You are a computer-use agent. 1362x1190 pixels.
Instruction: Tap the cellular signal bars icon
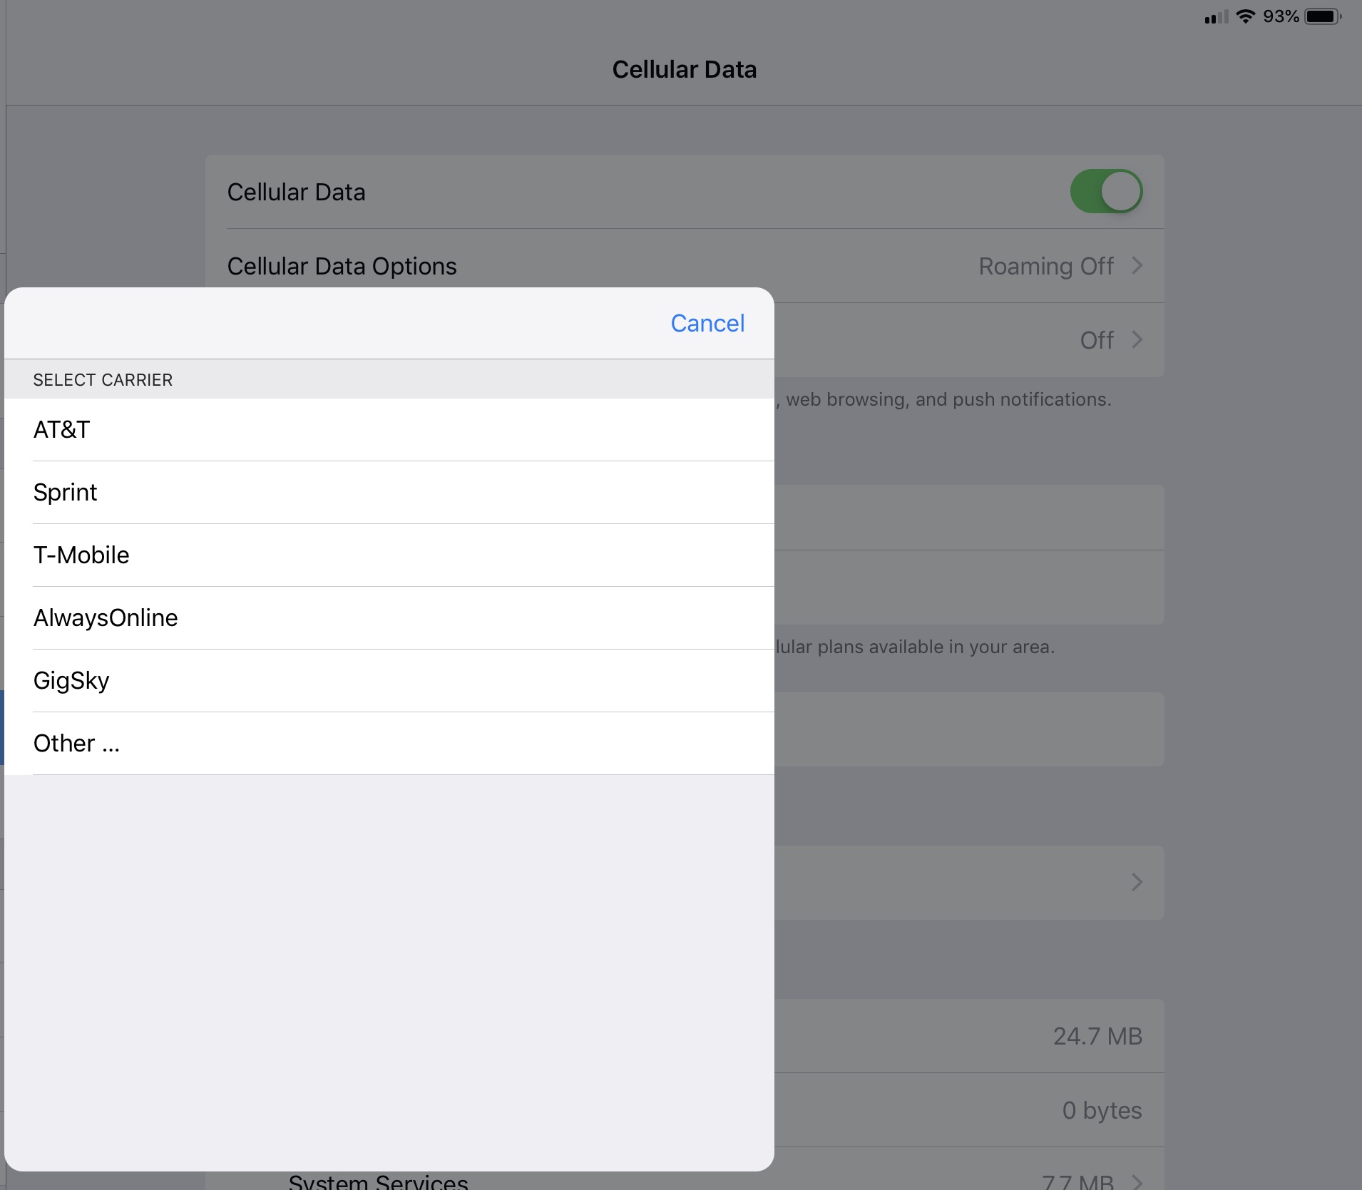tap(1216, 17)
